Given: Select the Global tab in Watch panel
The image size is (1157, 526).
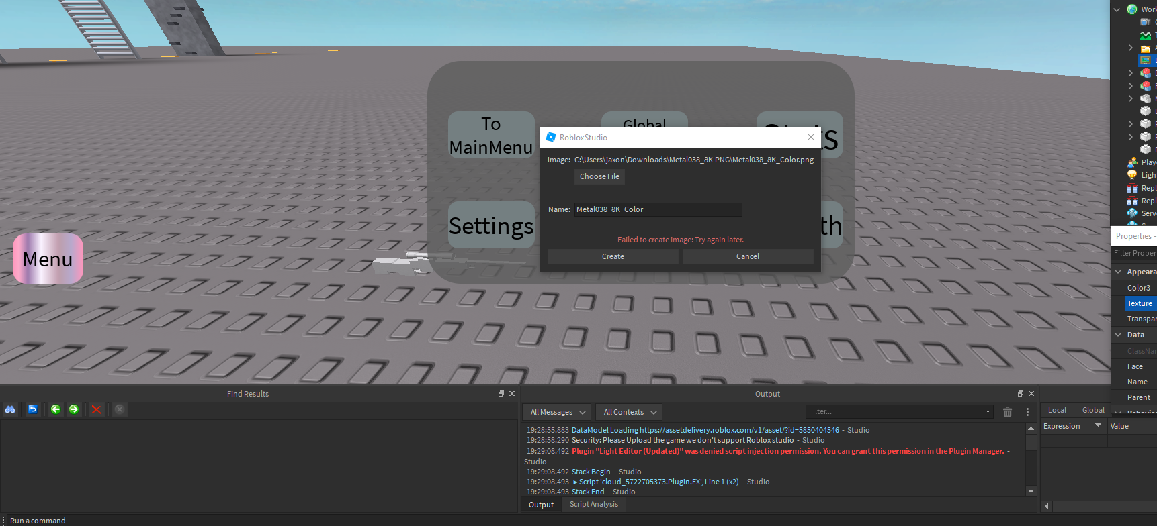Looking at the screenshot, I should tap(1093, 410).
